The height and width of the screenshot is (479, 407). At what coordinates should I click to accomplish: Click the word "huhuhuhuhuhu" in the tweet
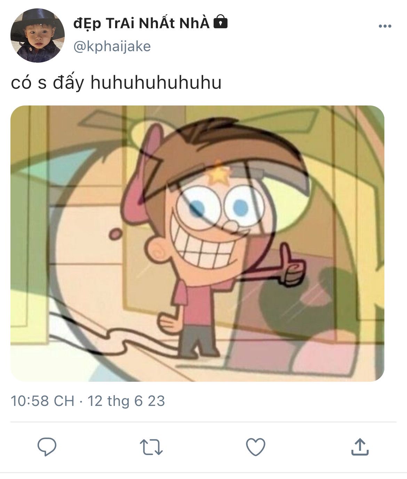point(156,83)
